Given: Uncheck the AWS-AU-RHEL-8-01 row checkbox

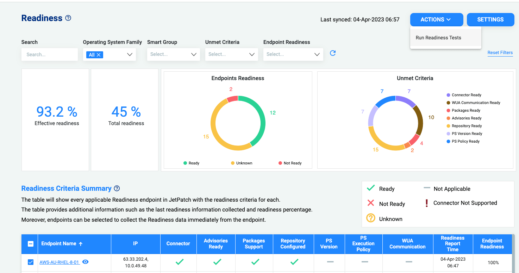Looking at the screenshot, I should click(x=31, y=262).
